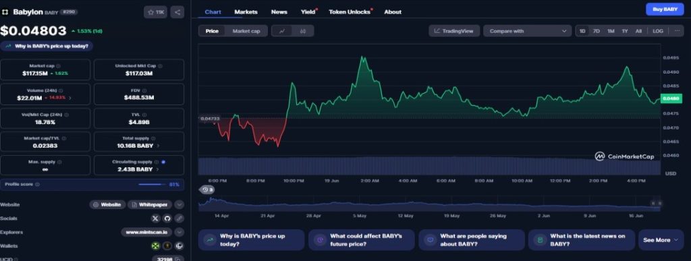Viewport: 691px width, 261px height.
Task: Click info icon beside Unlocked Mkt Cap
Action: [160, 66]
